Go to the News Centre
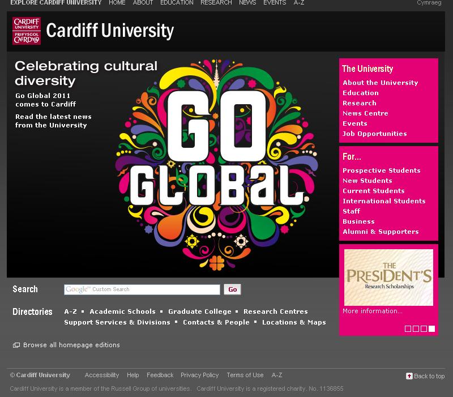This screenshot has height=397, width=453. 365,113
